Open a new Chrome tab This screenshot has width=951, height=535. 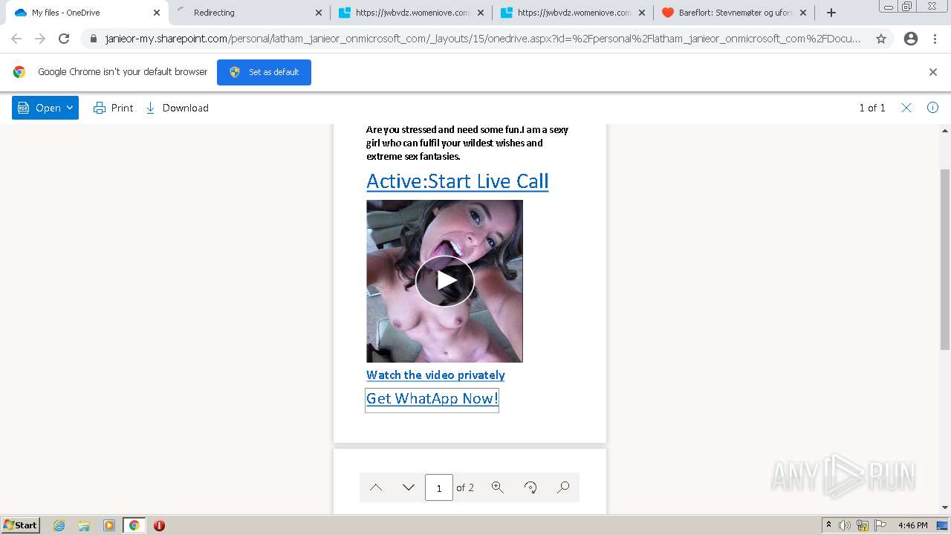coord(831,13)
